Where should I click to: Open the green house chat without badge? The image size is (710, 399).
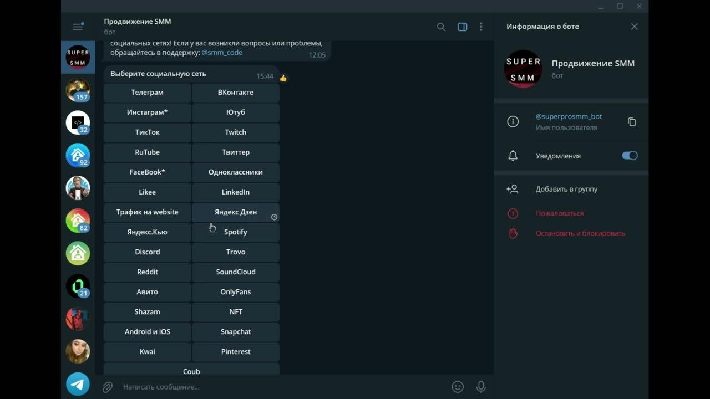[78, 253]
